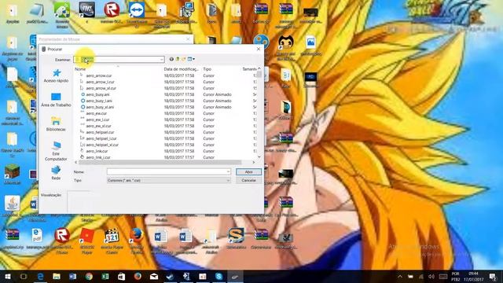This screenshot has height=283, width=503.
Task: Select file aero_busy_xl.ani
Action: (x=100, y=107)
